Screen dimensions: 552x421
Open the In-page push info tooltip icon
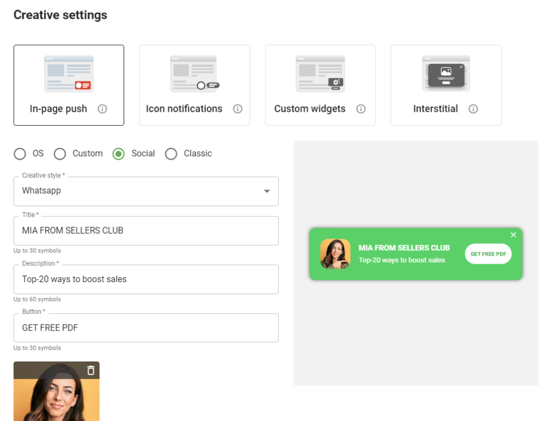(102, 109)
